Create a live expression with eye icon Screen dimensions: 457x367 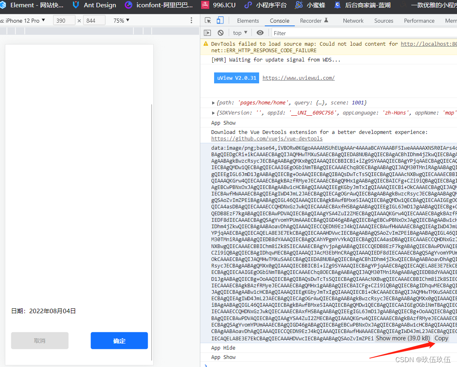[260, 33]
